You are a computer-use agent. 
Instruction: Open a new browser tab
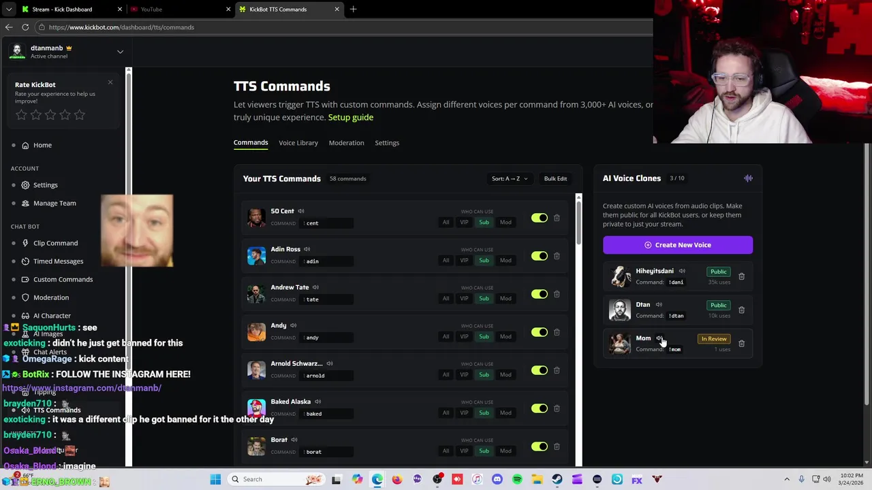tap(353, 9)
